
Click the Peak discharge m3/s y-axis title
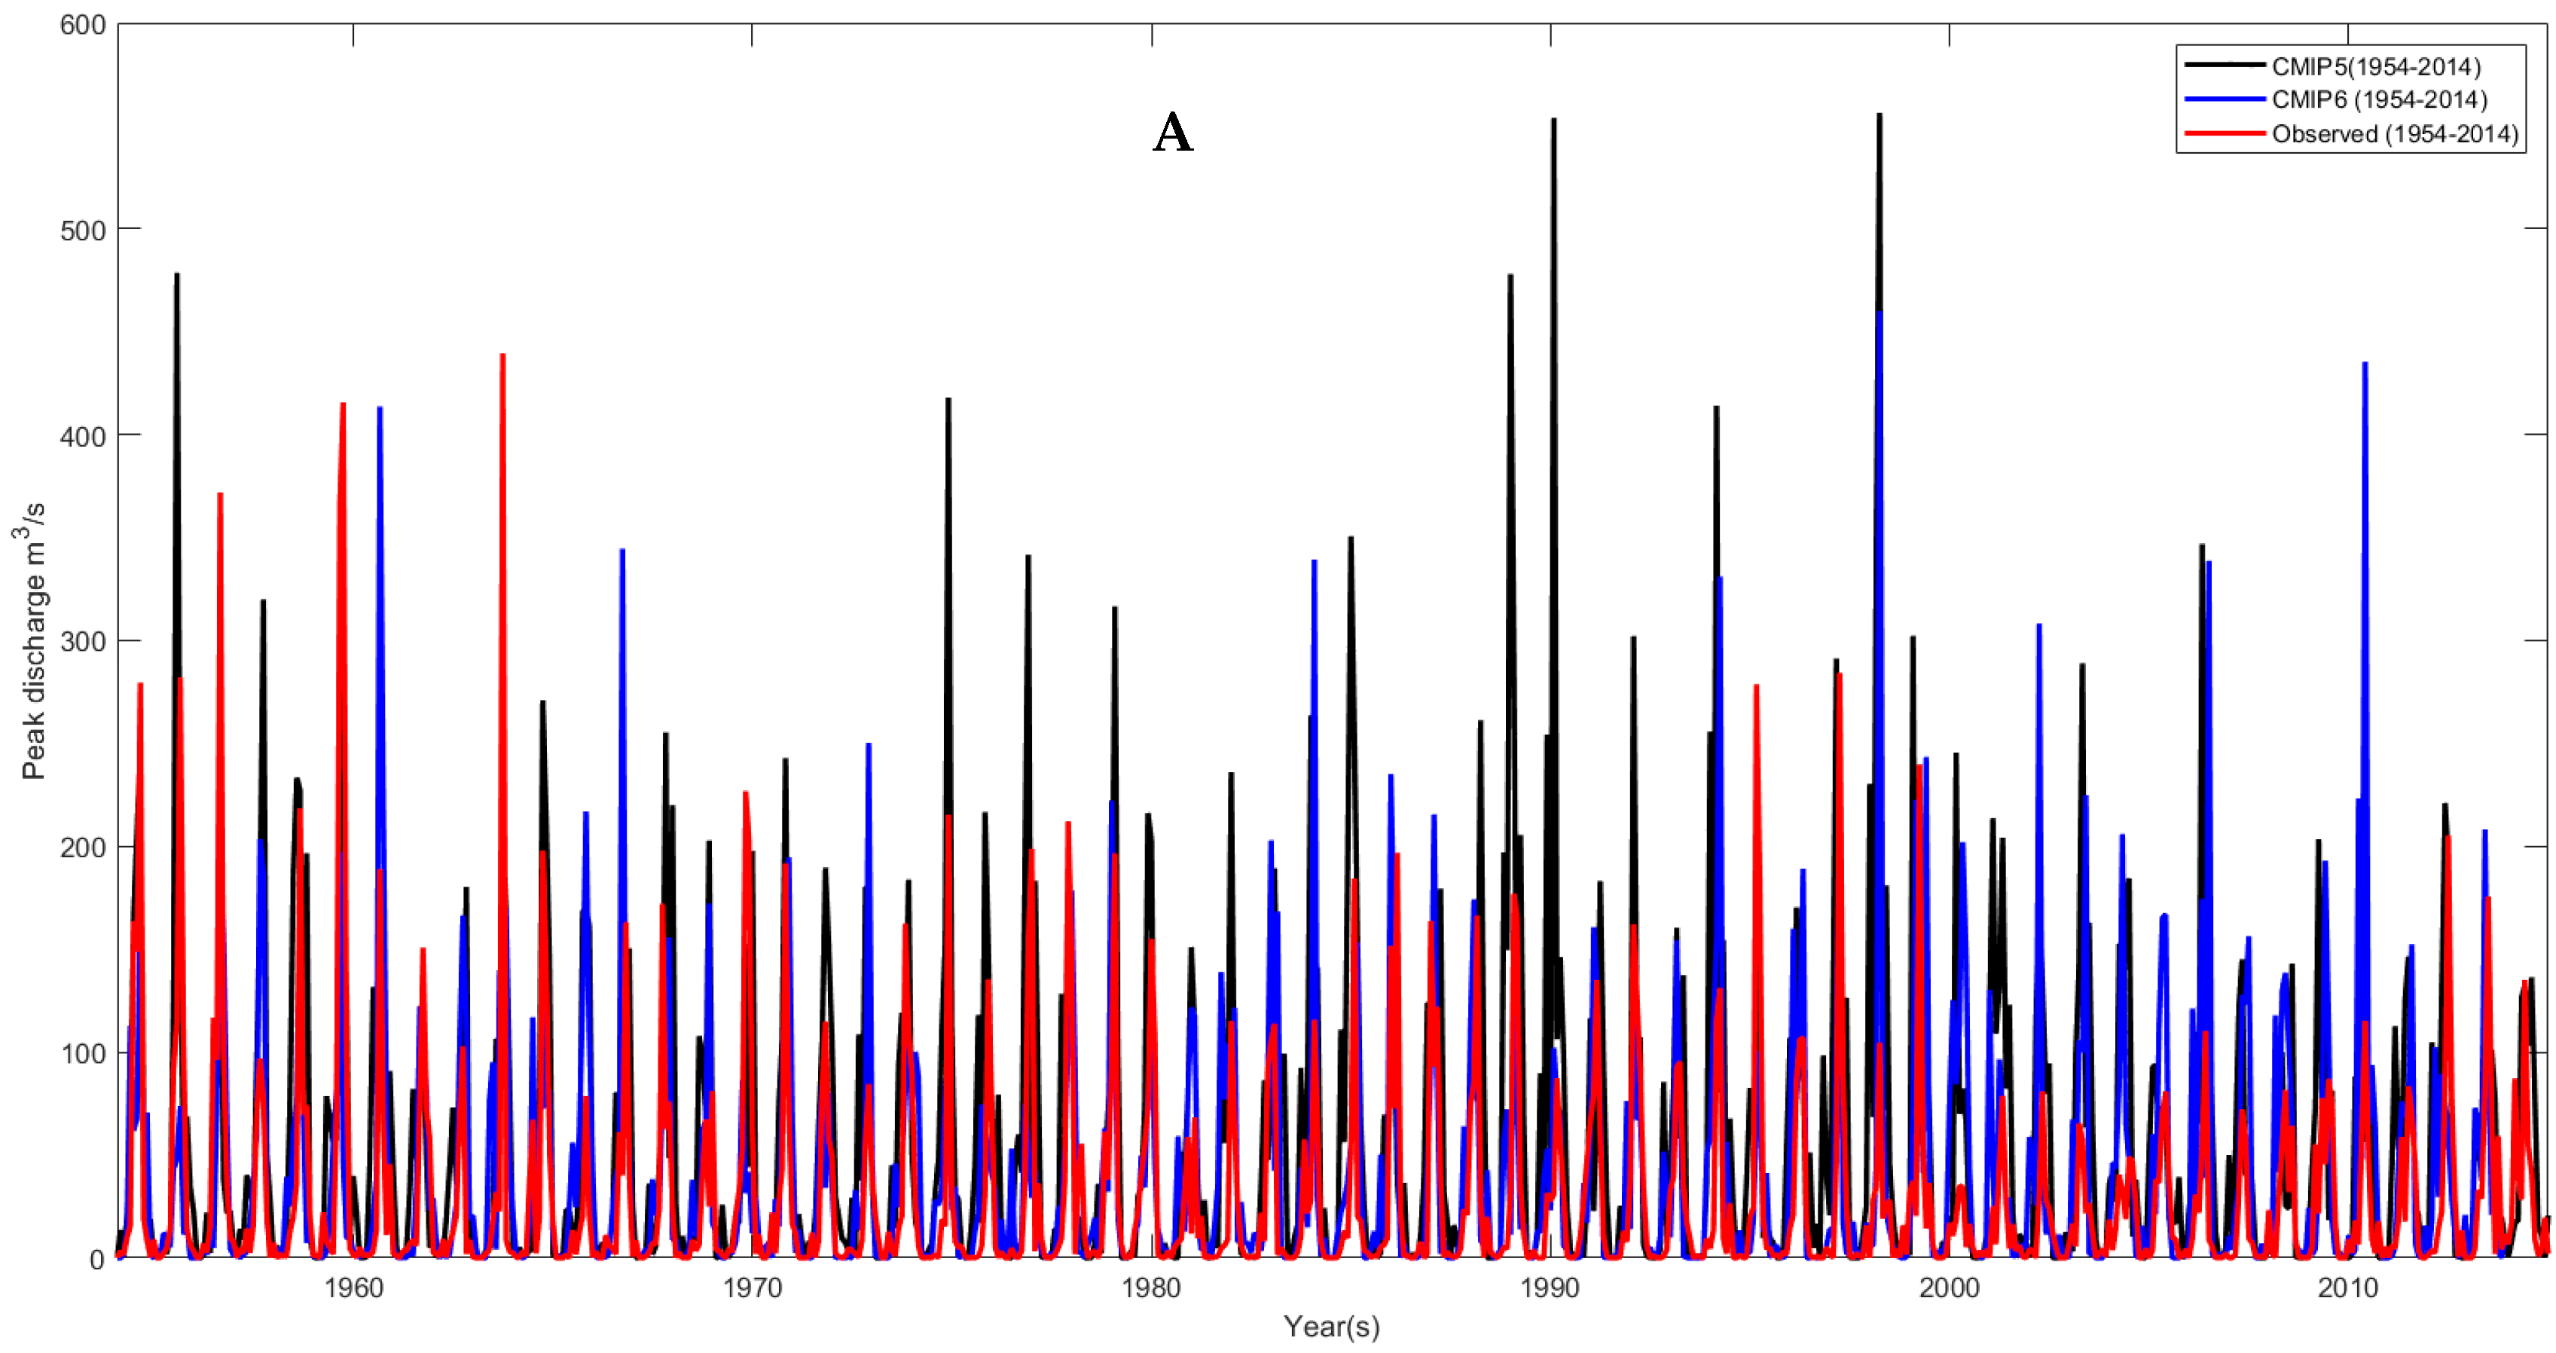(x=32, y=641)
